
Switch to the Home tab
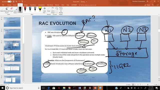[9, 5]
